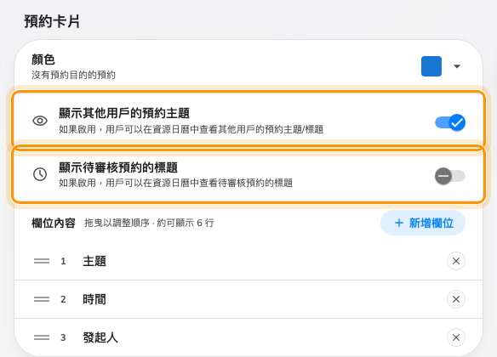Click the 顯示待審核預約的標題 title text
This screenshot has height=357, width=497.
[x=118, y=167]
